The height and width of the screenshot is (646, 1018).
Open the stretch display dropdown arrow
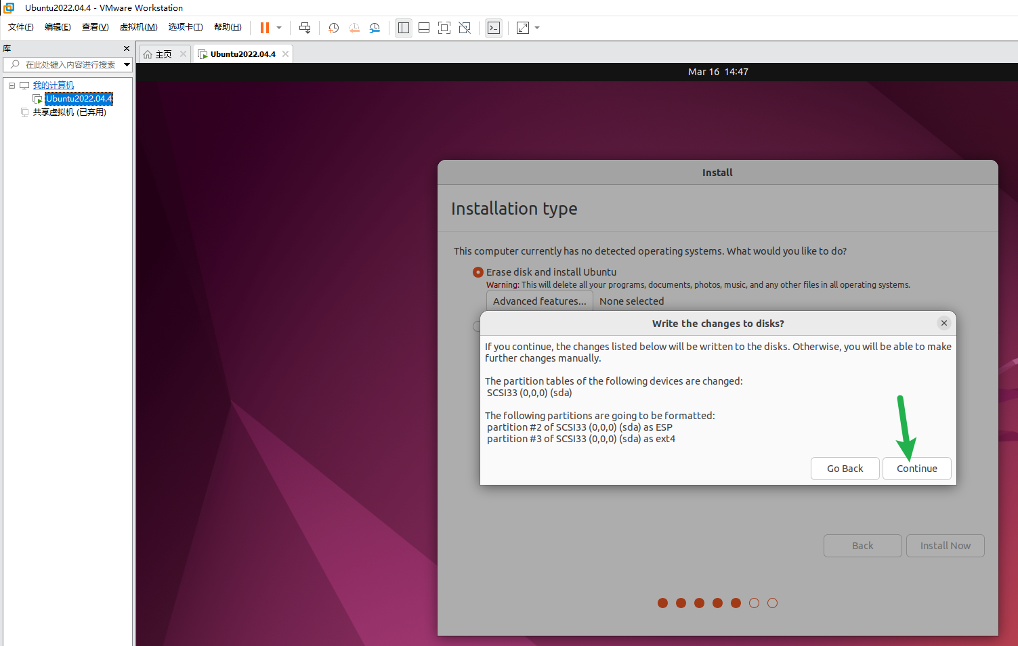[537, 28]
